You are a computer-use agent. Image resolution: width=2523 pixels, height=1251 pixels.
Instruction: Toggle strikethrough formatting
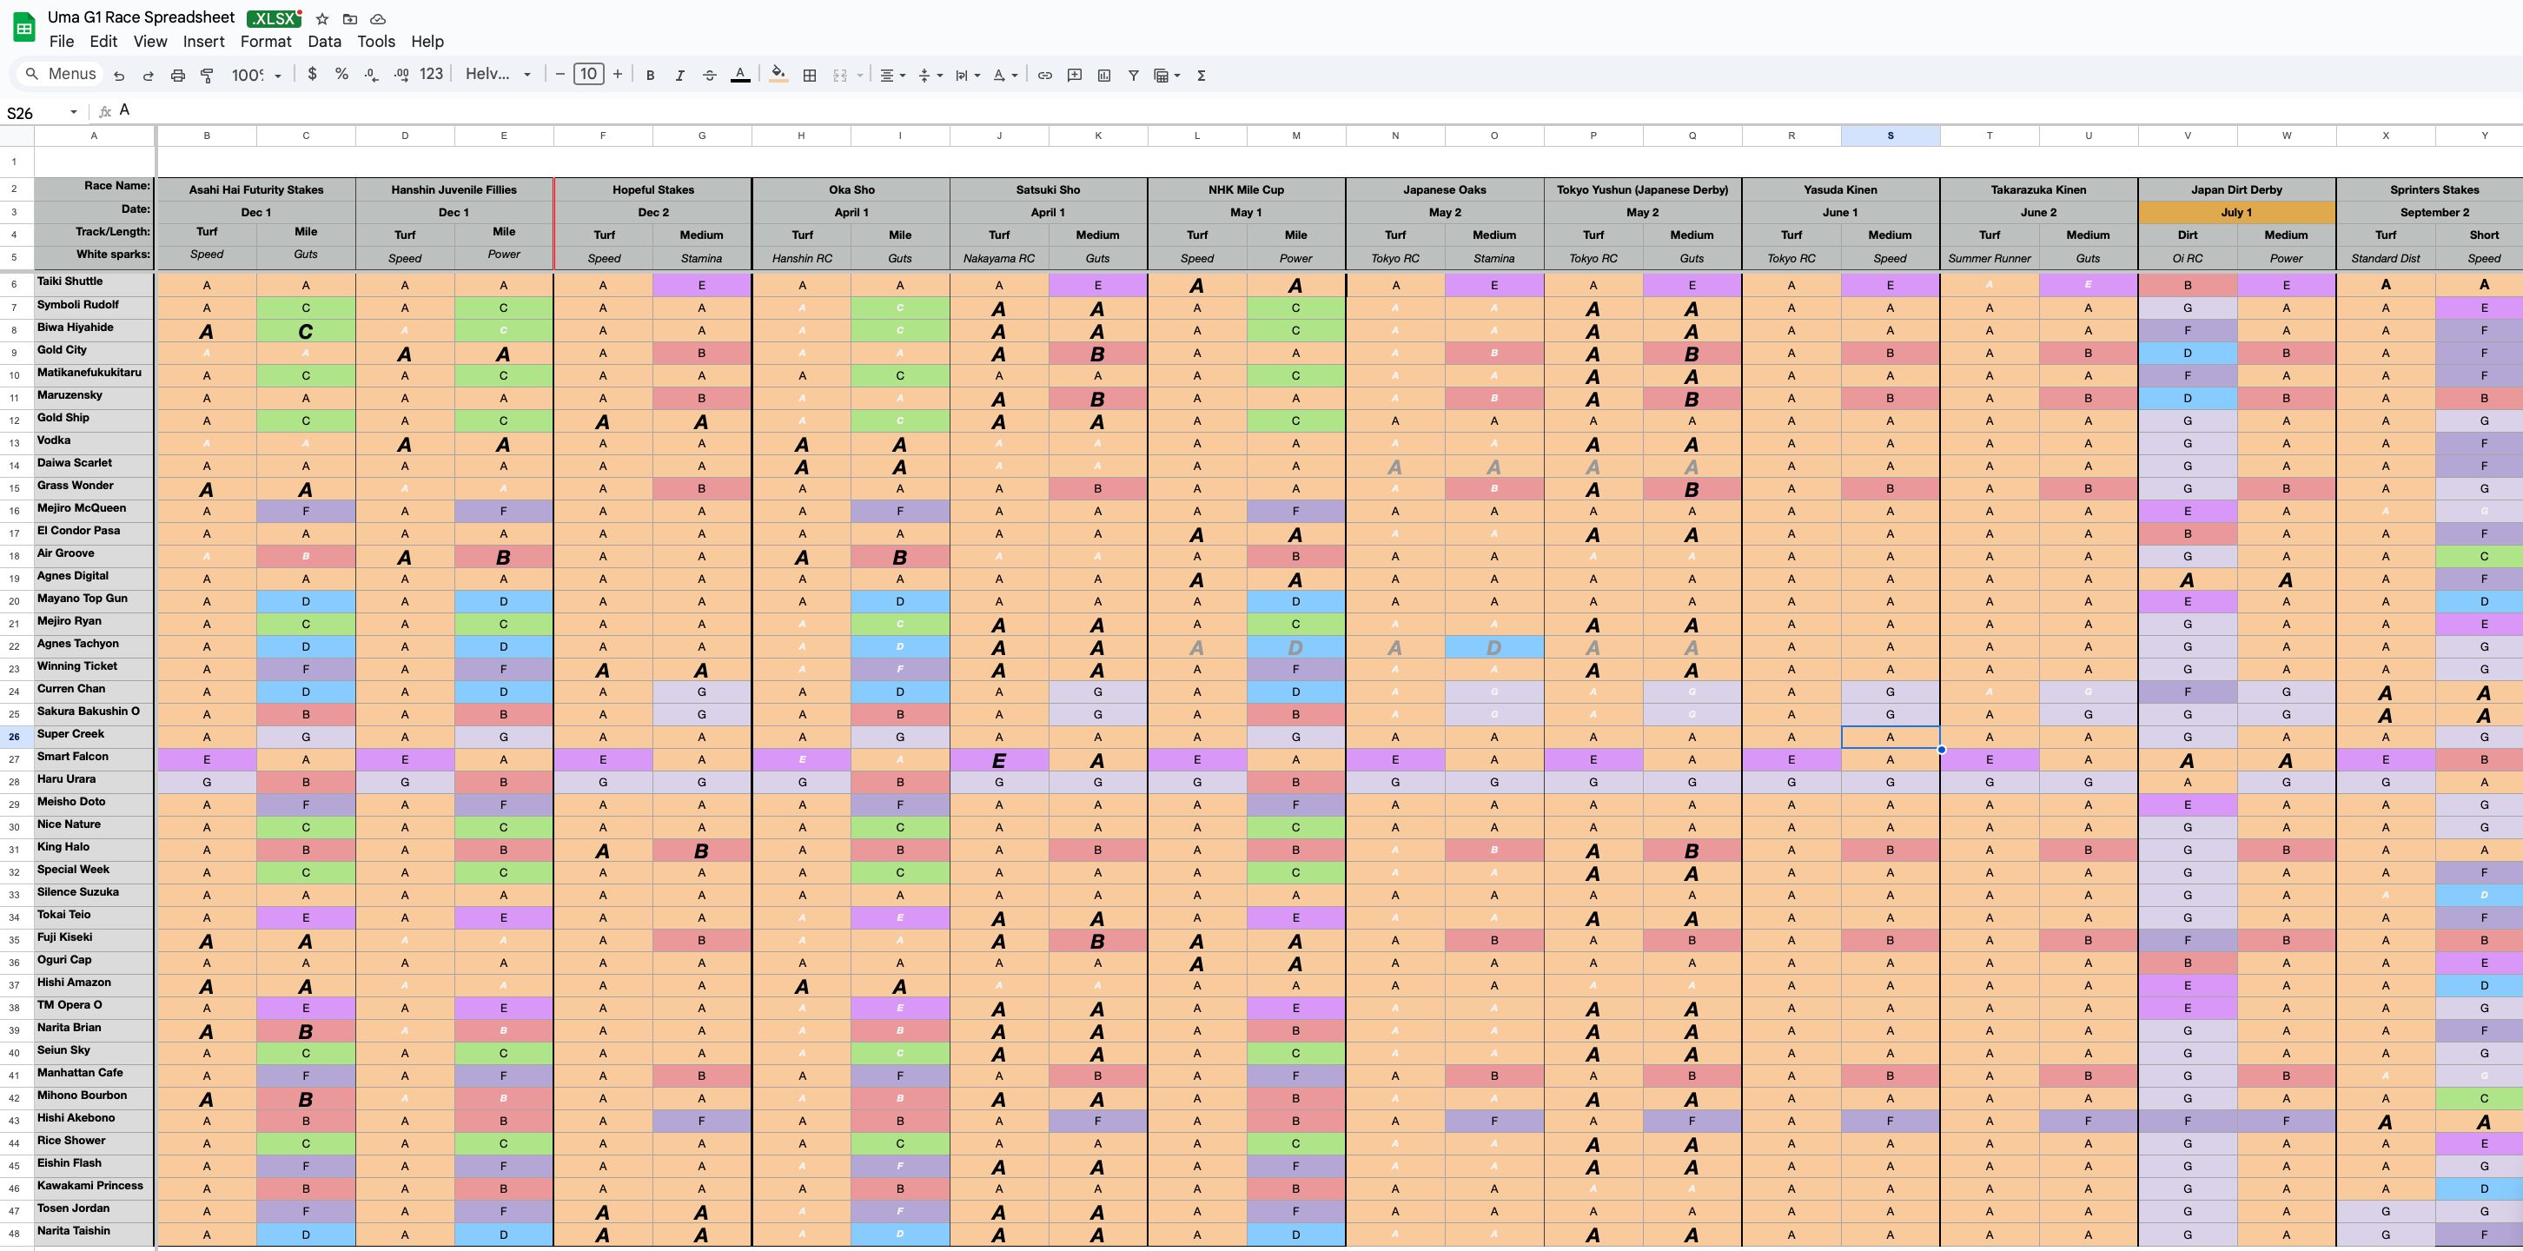point(710,76)
